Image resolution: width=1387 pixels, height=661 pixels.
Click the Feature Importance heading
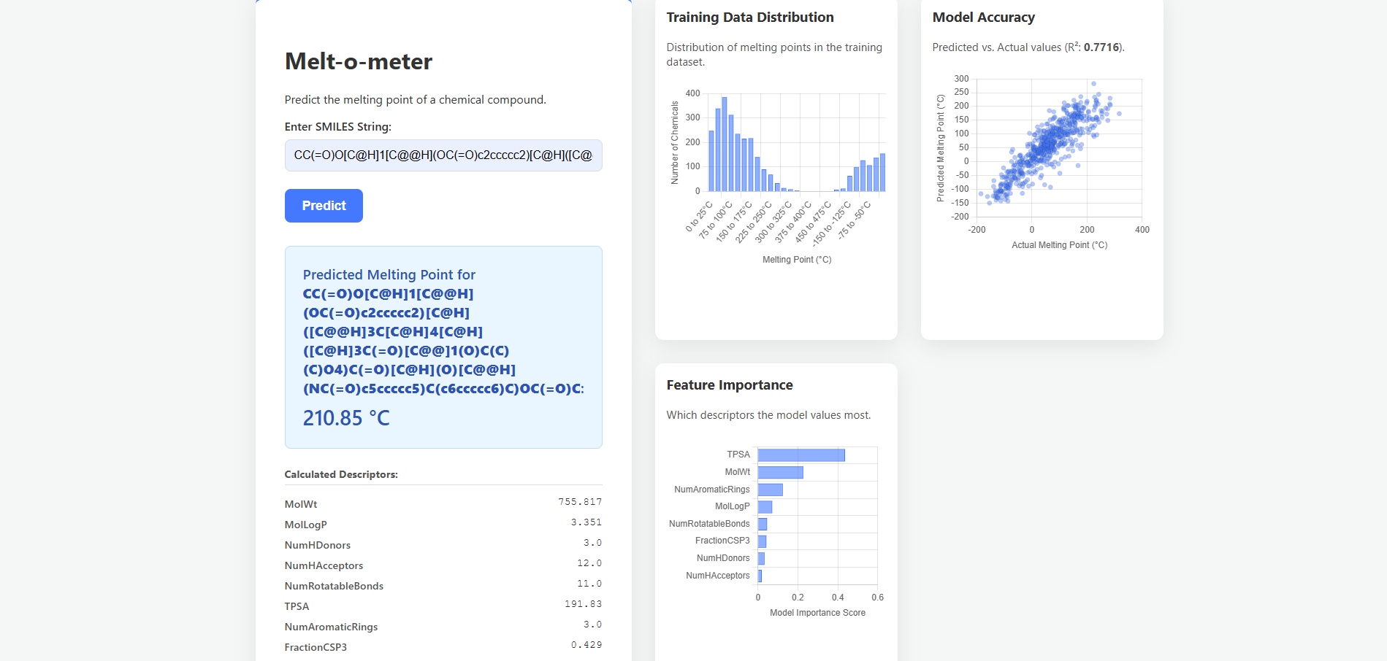tap(729, 385)
